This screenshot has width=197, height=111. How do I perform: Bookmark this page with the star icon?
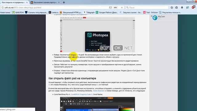coord(172,7)
